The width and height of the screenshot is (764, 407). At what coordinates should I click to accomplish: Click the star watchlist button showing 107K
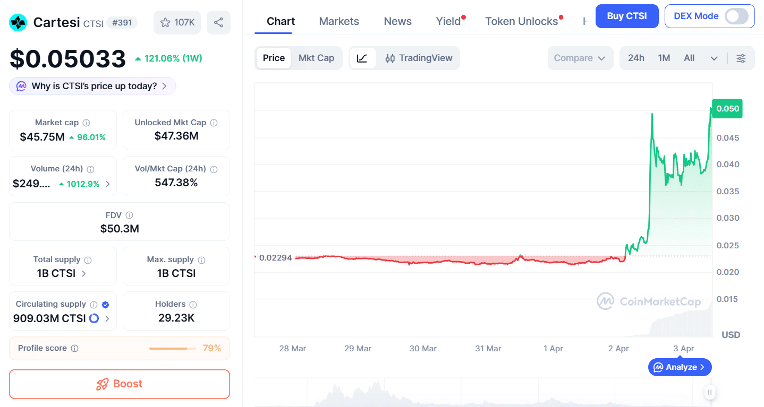pos(177,22)
